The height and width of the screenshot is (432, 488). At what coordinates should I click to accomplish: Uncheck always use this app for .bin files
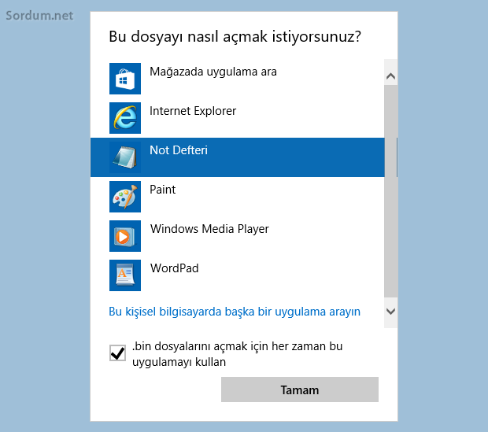[117, 353]
